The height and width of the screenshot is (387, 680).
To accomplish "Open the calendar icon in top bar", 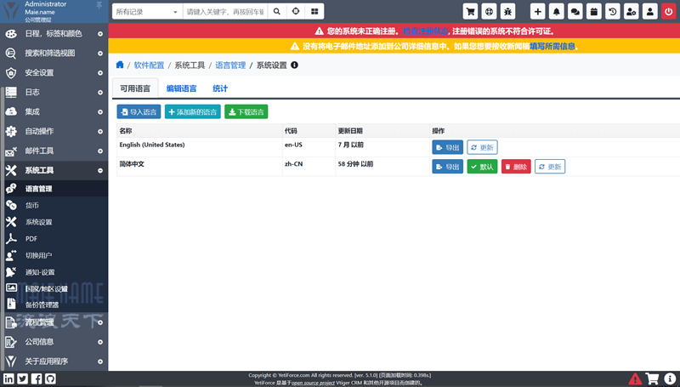I will (x=593, y=12).
